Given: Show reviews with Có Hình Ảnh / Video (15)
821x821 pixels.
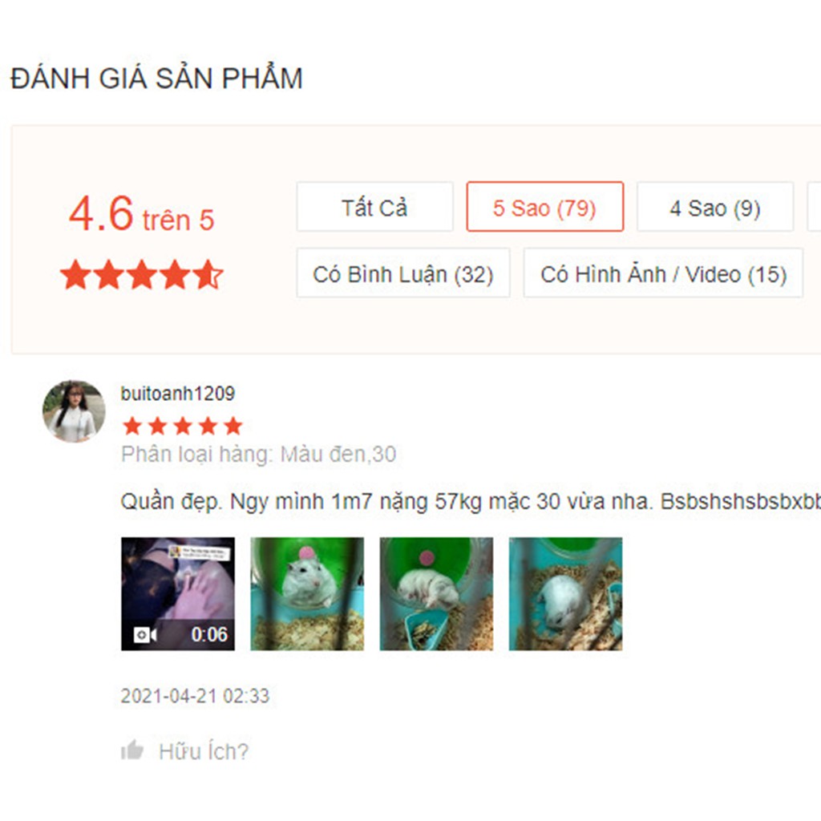Looking at the screenshot, I should pos(663,273).
